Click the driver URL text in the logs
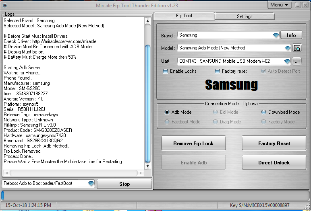Screen dimensions: 311x211 (x=64, y=41)
